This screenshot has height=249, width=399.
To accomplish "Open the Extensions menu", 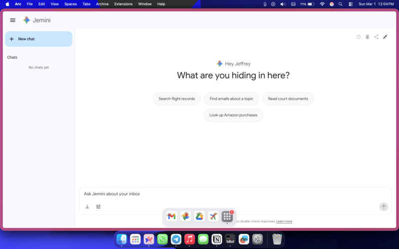I will click(x=123, y=4).
